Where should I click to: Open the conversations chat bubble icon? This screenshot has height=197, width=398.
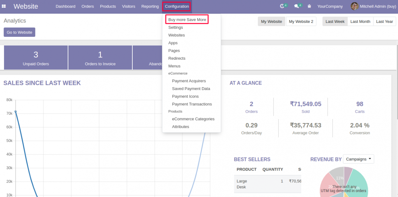coord(297,6)
